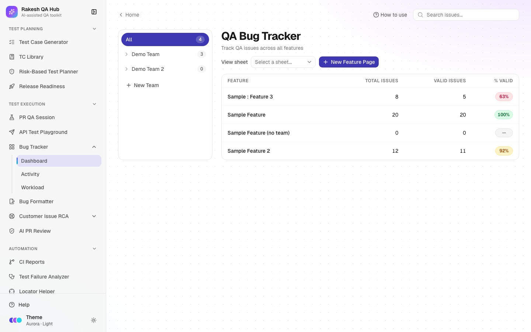Go back to Home
531x332 pixels.
(129, 15)
